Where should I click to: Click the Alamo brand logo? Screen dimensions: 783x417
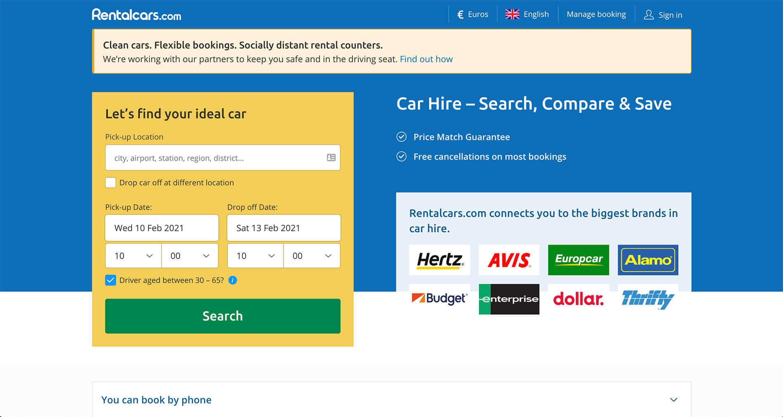pyautogui.click(x=648, y=260)
